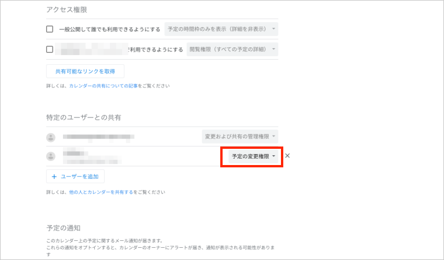Open the 変更および共有の管理権限 permission dropdown
444x260 pixels.
(240, 137)
